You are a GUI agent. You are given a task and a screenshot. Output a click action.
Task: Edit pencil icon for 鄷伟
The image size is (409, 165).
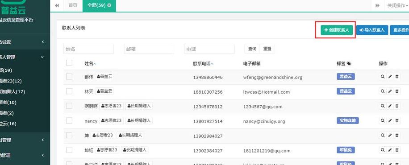[390, 77]
